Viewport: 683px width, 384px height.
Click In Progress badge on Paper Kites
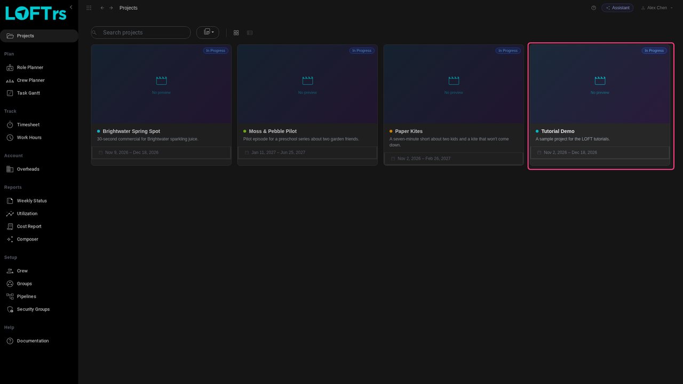click(508, 51)
